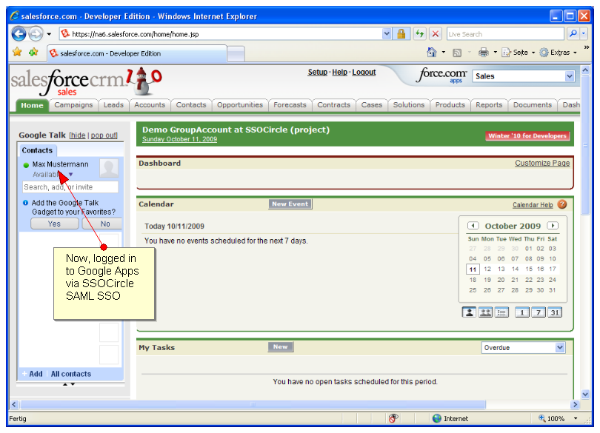
Task: Click the Winter '10 for Developers banner
Action: coord(527,135)
